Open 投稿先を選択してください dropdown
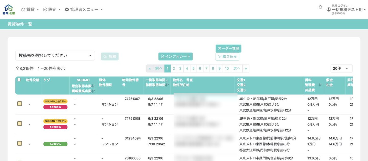The image size is (368, 161). pyautogui.click(x=55, y=56)
